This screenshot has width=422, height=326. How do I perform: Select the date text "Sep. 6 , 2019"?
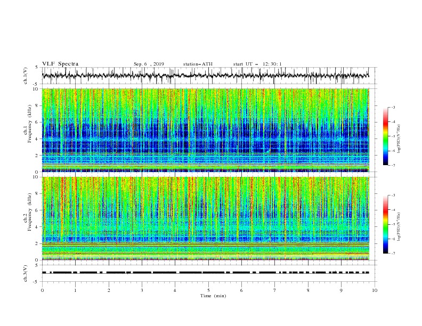pyautogui.click(x=149, y=64)
